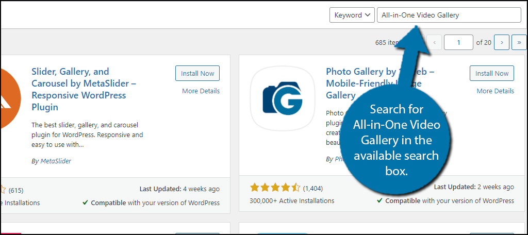The image size is (528, 235).
Task: Click the orange MetaSlider plugin logo
Action: click(10, 98)
